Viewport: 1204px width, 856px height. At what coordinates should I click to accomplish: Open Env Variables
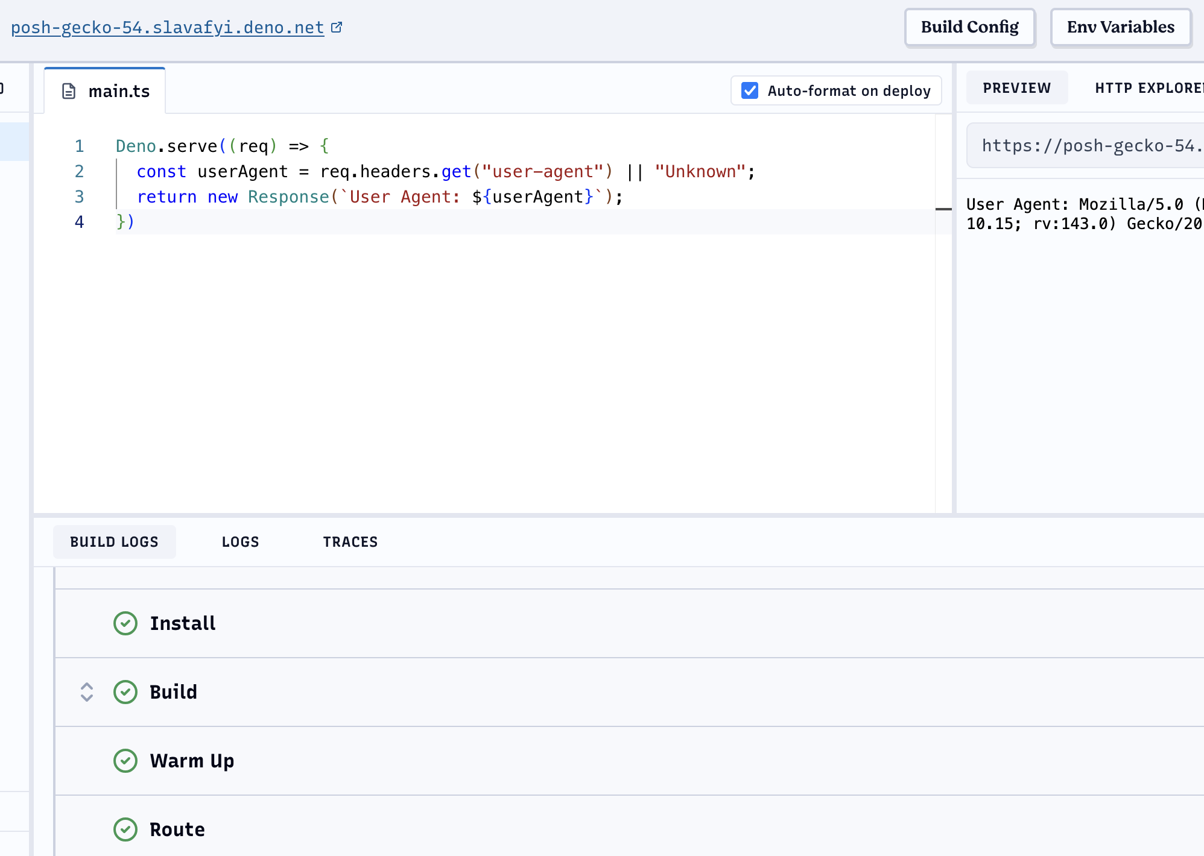pos(1120,27)
